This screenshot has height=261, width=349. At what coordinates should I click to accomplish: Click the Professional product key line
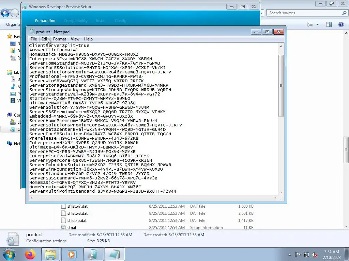click(x=86, y=76)
